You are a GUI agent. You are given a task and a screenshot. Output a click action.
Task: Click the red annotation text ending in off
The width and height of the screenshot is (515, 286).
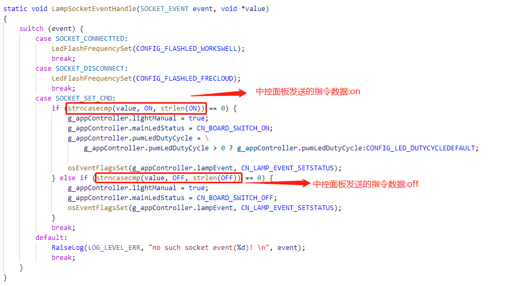[366, 184]
